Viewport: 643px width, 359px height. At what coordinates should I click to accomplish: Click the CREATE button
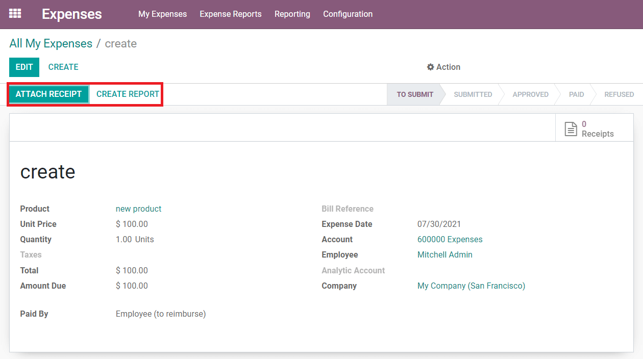click(63, 67)
